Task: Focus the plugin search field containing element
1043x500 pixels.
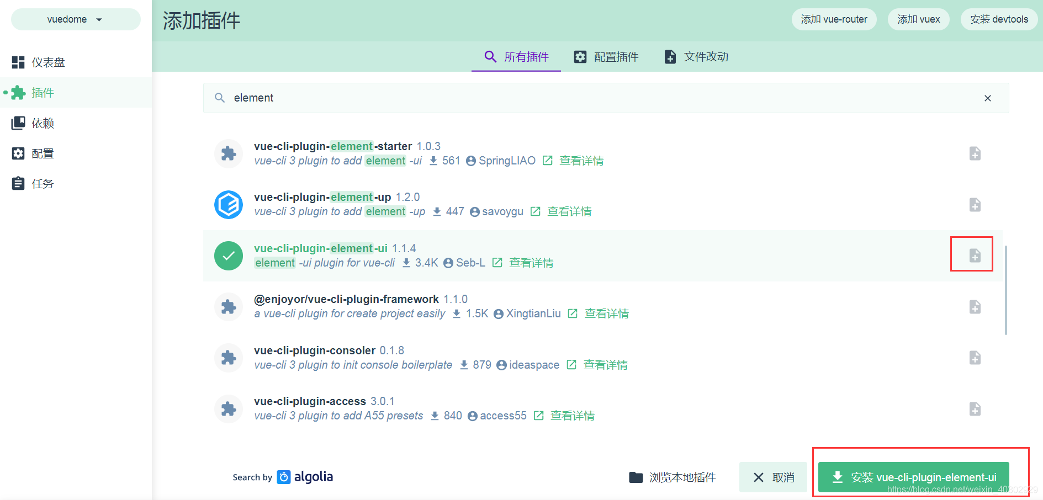Action: tap(606, 98)
